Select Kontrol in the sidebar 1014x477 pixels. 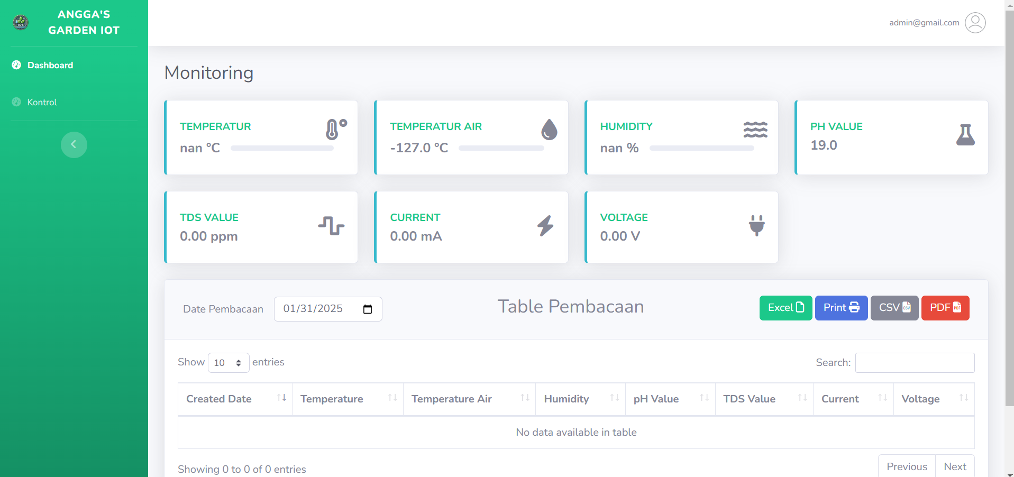point(42,102)
